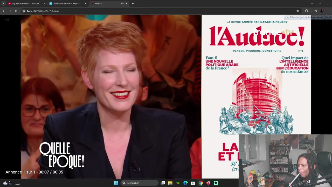Launch File Explorer from the taskbar
This screenshot has width=332, height=187.
pyautogui.click(x=170, y=183)
